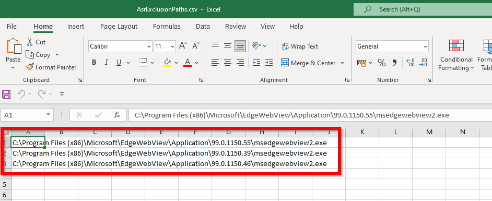Toggle underline formatting
492x201 pixels.
(119, 63)
